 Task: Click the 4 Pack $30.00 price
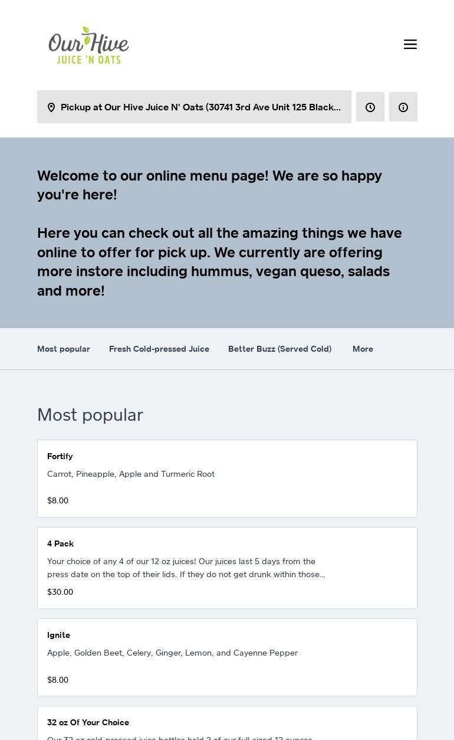pos(60,592)
